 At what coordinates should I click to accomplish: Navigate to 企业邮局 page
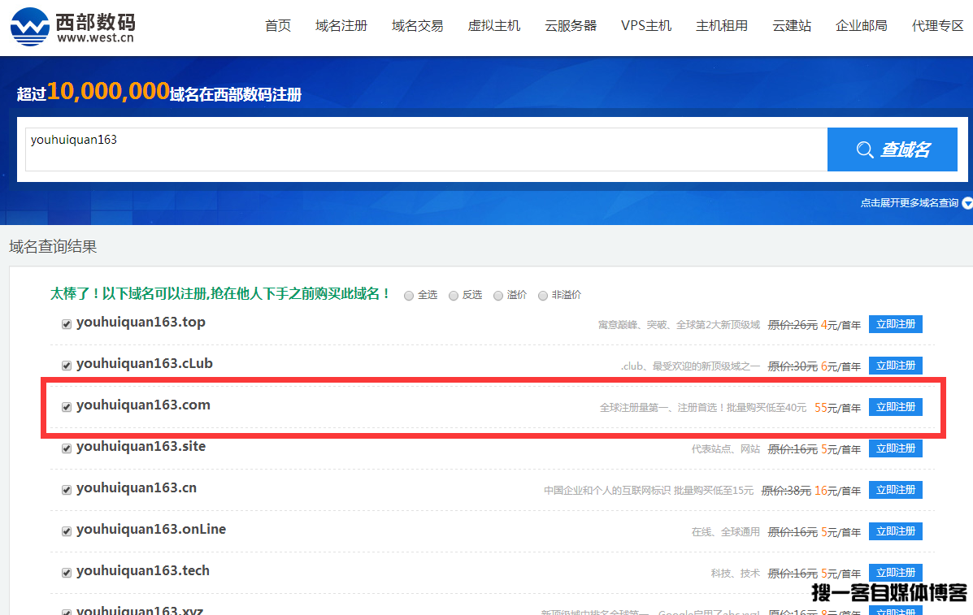pos(862,26)
